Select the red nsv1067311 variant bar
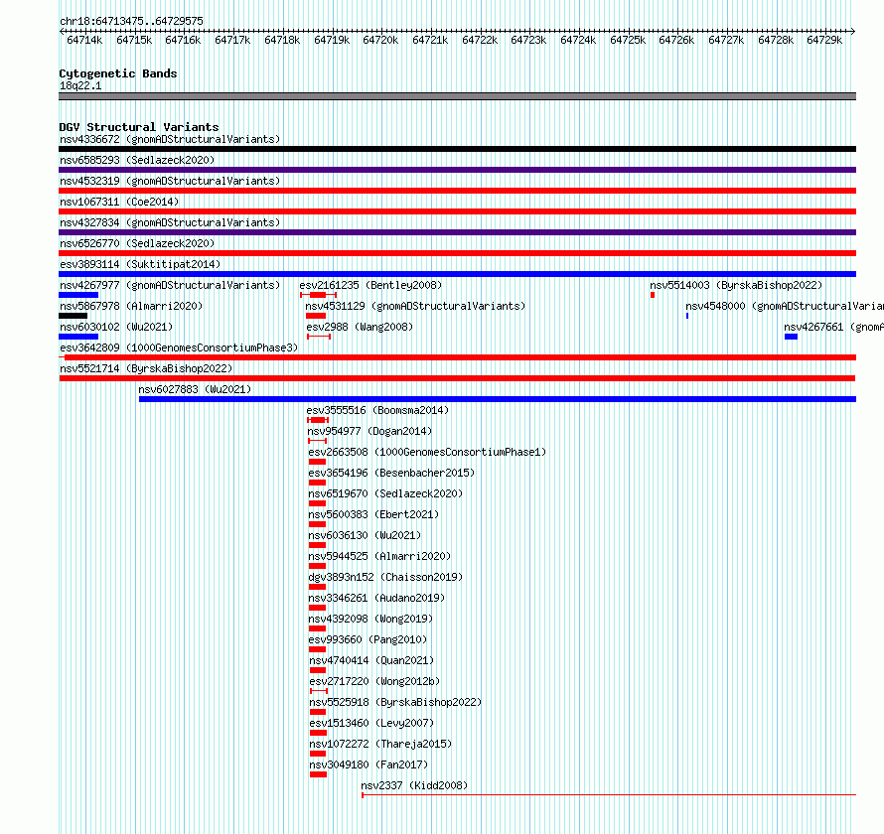884x834 pixels. pos(457,211)
